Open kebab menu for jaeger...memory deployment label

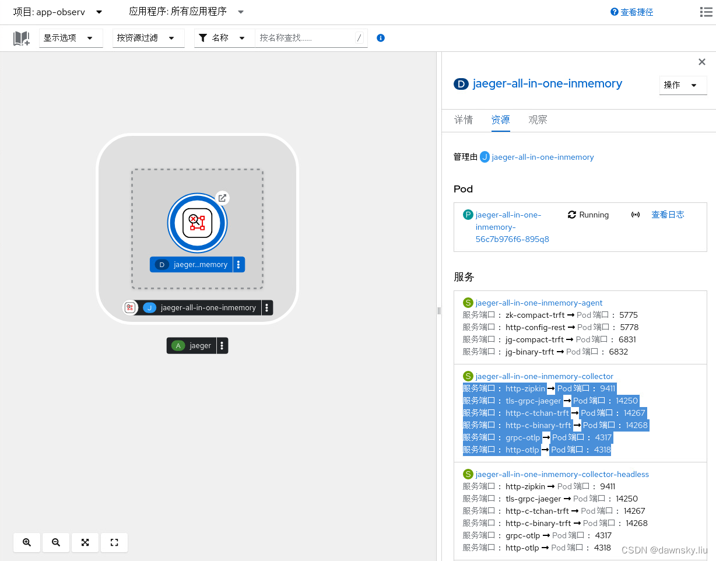tap(238, 265)
